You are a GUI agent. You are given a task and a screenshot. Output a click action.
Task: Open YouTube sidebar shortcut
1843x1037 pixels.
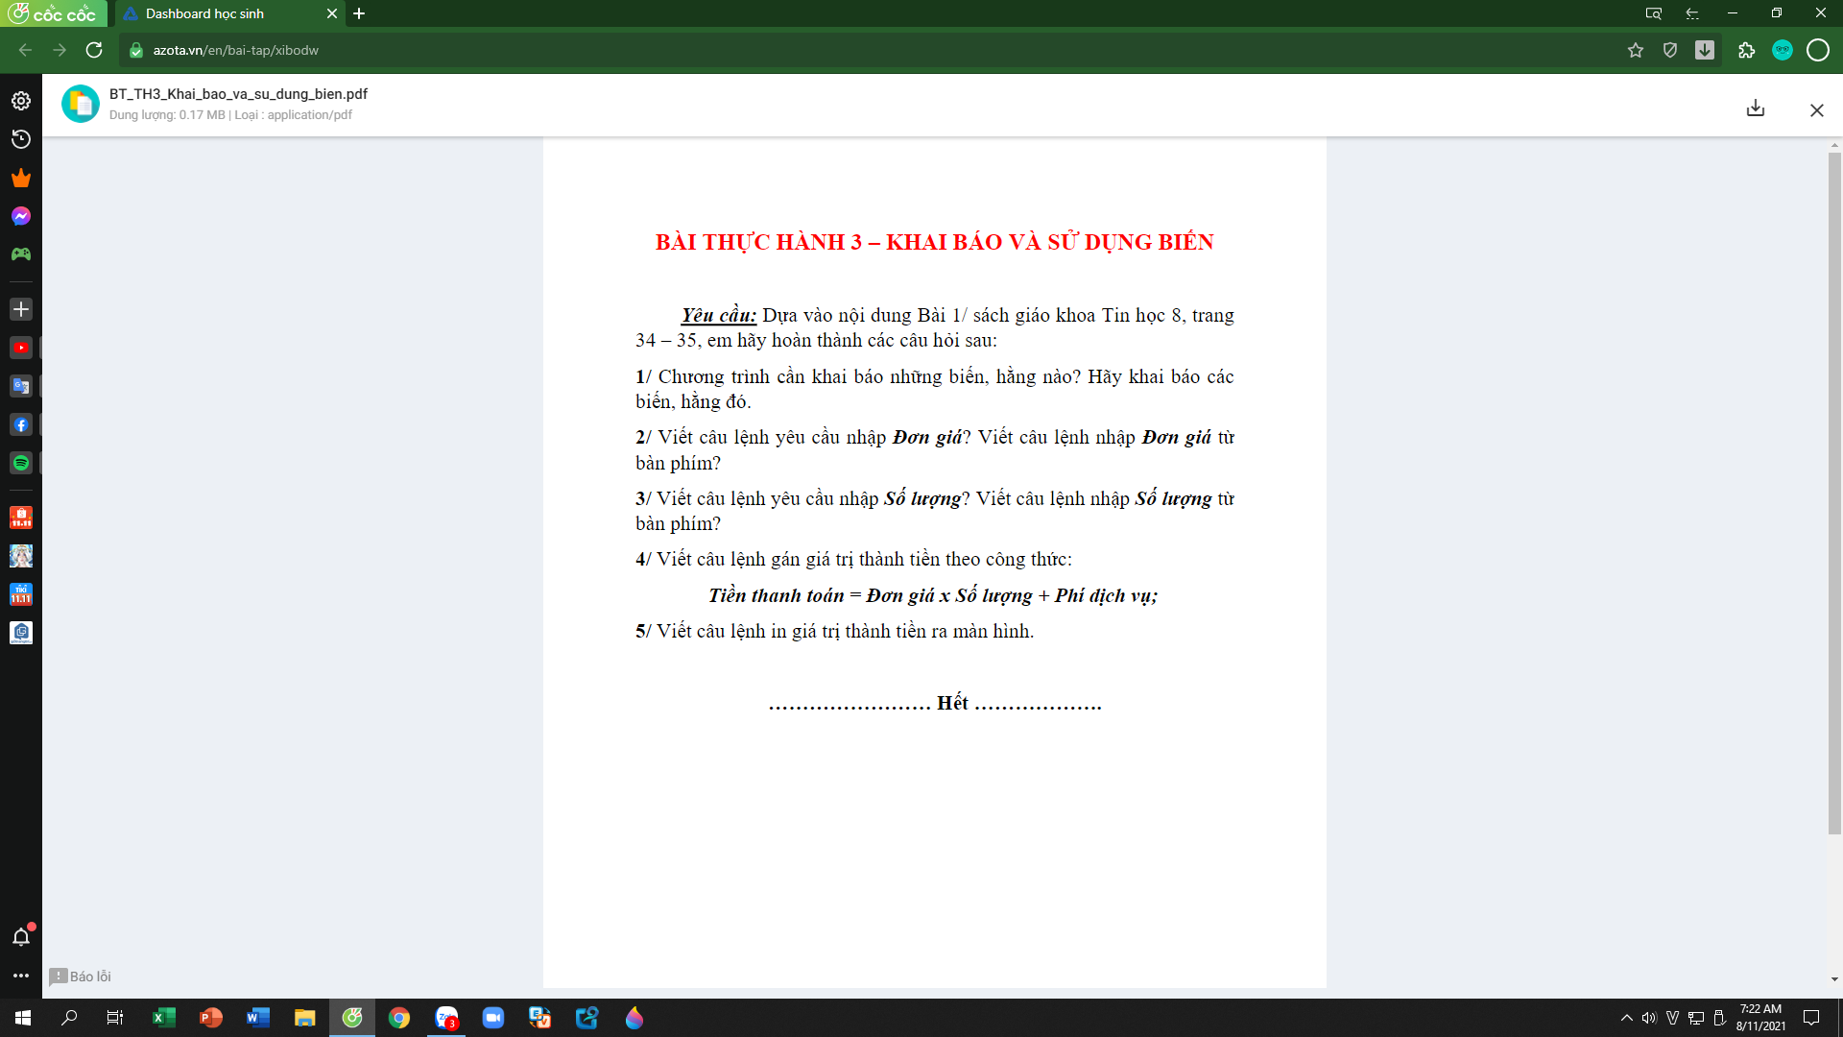point(21,348)
